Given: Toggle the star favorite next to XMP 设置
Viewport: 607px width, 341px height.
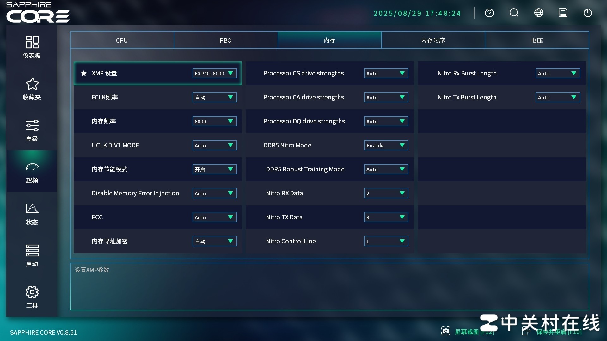Looking at the screenshot, I should click(x=83, y=73).
